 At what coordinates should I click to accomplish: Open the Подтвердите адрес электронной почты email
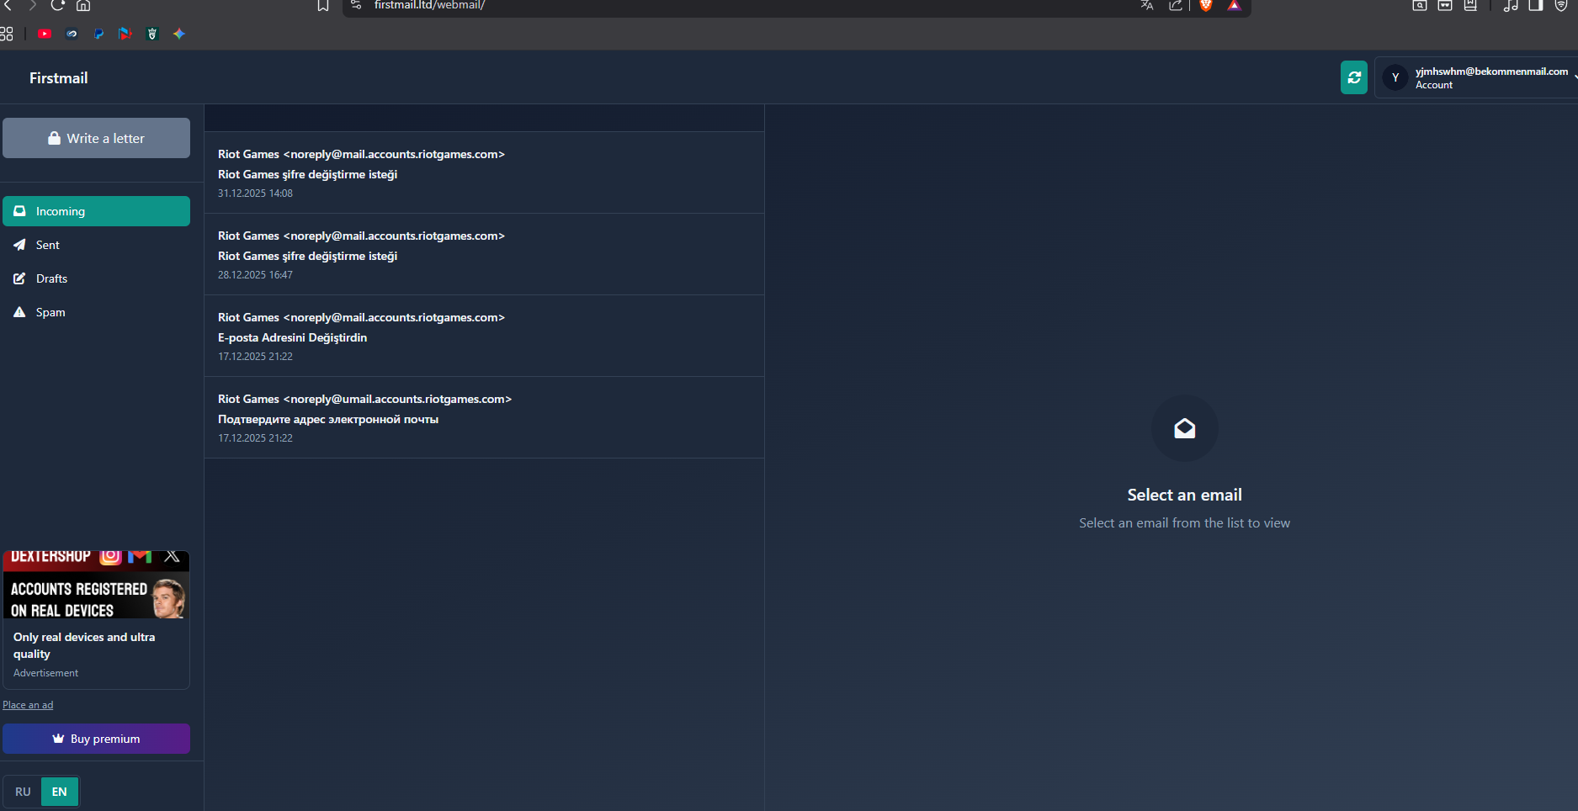pyautogui.click(x=484, y=417)
